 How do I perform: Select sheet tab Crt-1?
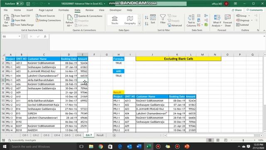[x=25, y=135]
